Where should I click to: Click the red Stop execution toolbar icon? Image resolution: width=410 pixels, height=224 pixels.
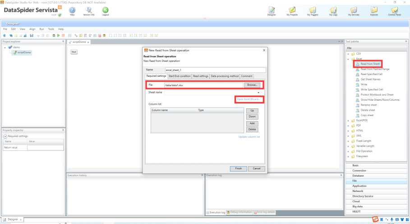coord(63,35)
